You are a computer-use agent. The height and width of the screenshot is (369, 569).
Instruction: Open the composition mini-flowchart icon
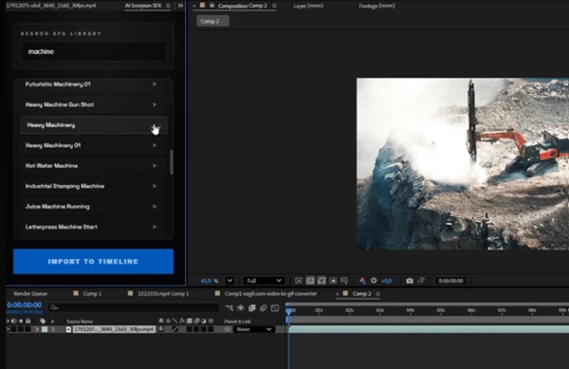pyautogui.click(x=229, y=308)
